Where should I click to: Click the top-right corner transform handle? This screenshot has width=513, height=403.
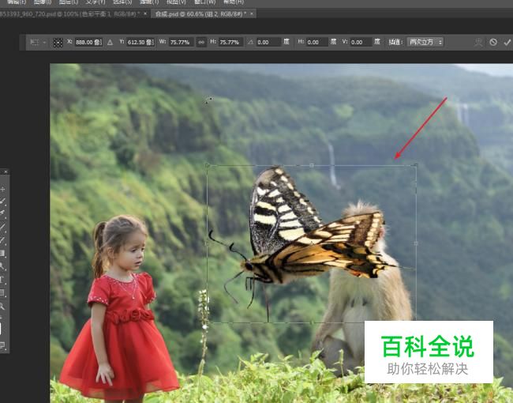(416, 165)
